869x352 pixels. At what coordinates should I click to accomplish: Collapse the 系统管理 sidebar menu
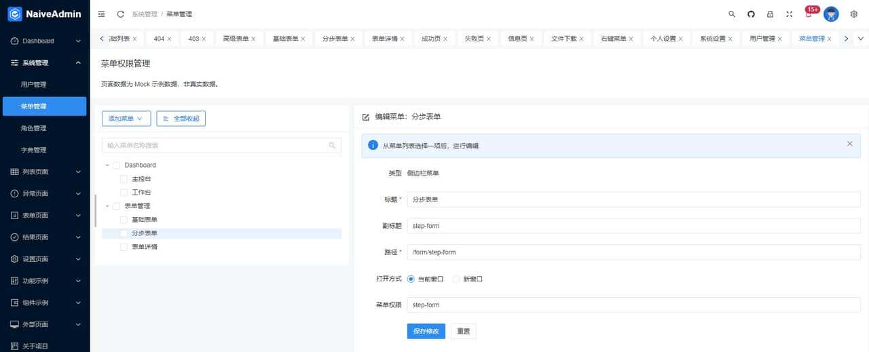point(45,62)
